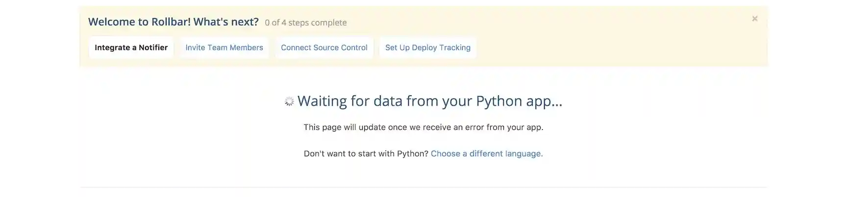Go to Set Up Deploy Tracking
847x197 pixels.
427,47
